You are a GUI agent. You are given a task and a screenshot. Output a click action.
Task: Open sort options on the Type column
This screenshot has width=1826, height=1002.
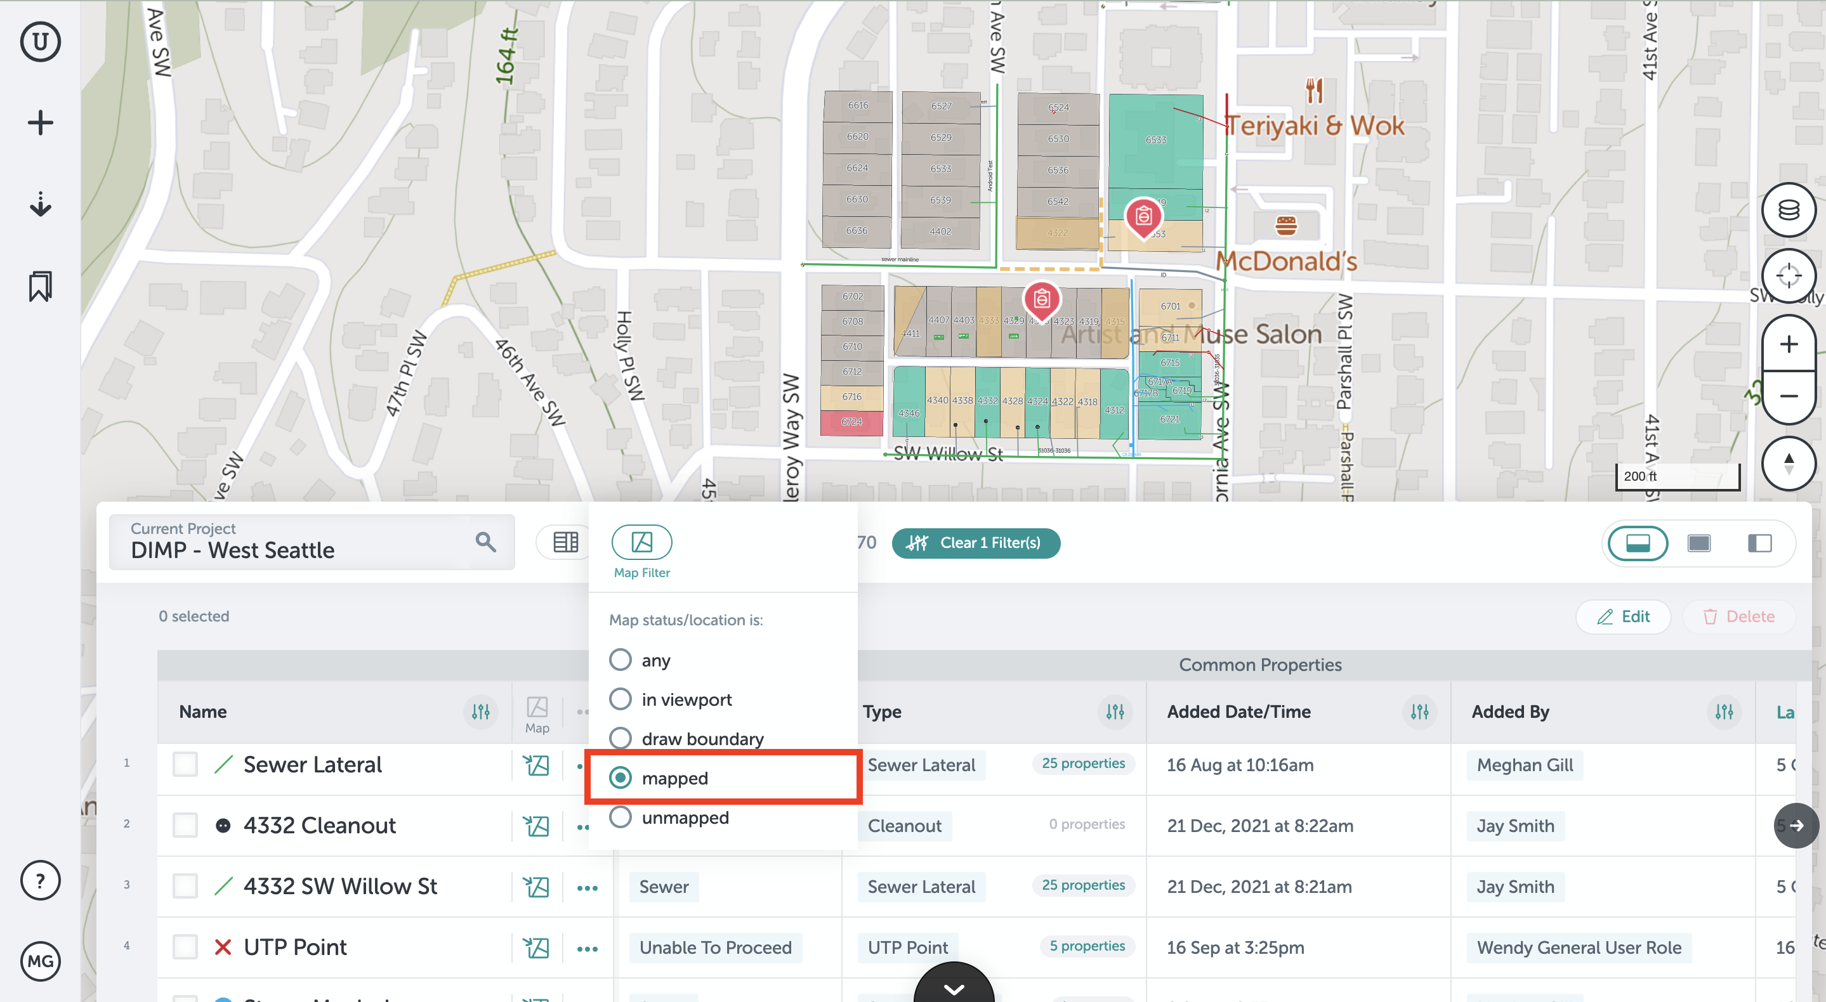pyautogui.click(x=1113, y=712)
